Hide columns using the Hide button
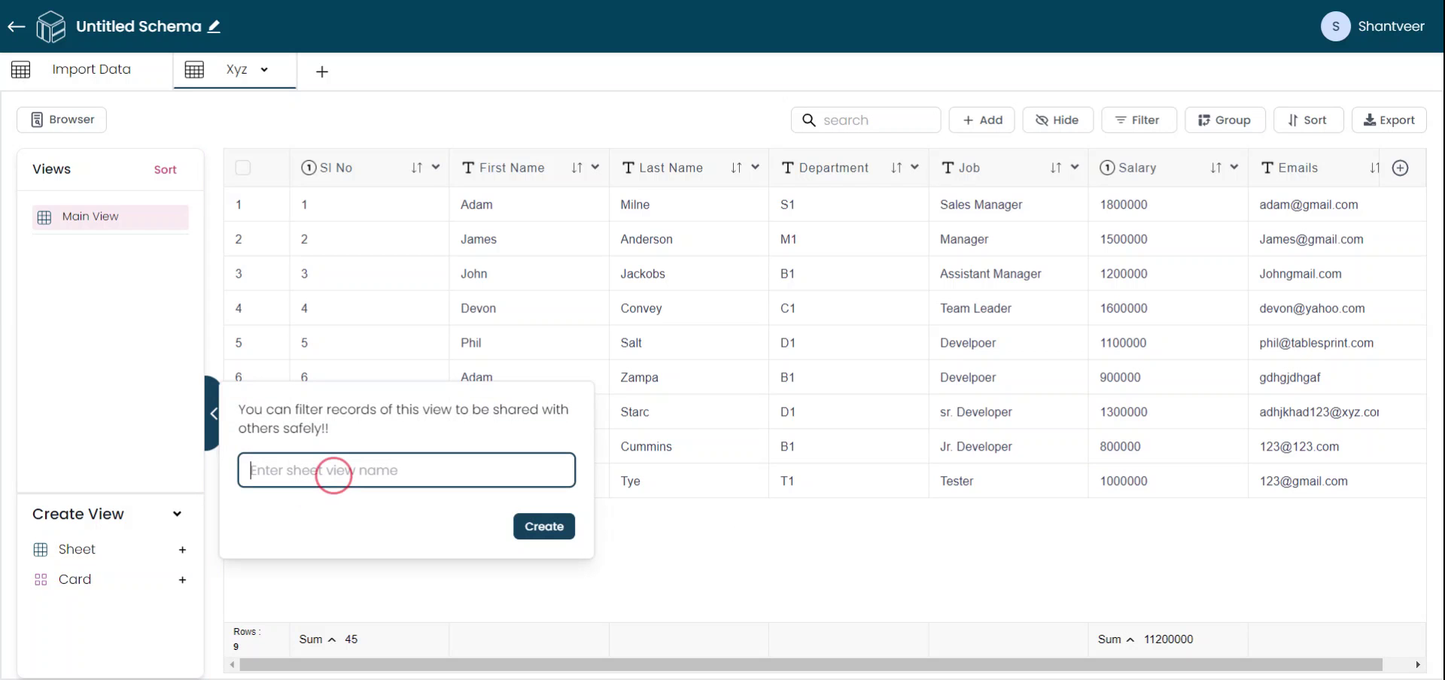This screenshot has width=1445, height=680. point(1057,120)
